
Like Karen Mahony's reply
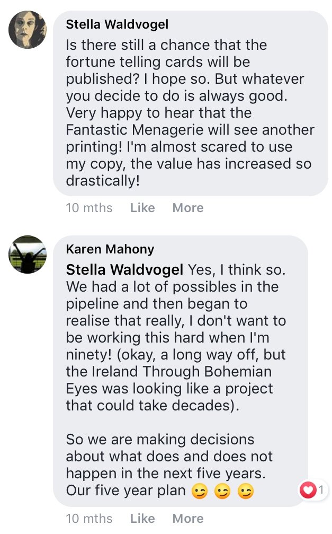coord(142,518)
